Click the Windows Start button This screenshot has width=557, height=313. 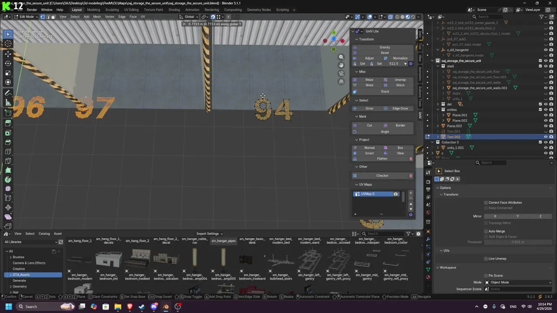[x=8, y=306]
